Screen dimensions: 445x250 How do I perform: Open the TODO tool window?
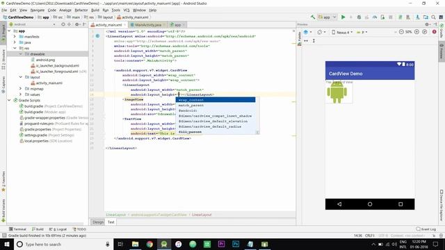click(x=79, y=229)
